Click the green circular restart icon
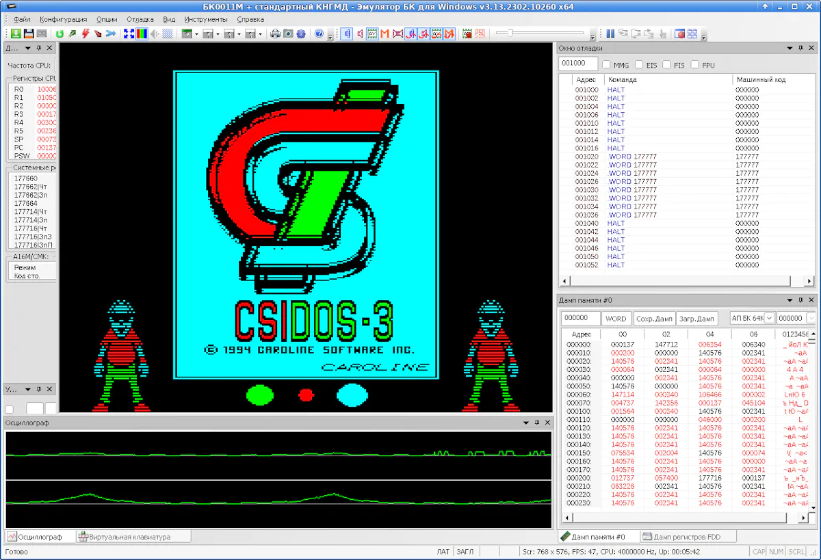 [60, 34]
